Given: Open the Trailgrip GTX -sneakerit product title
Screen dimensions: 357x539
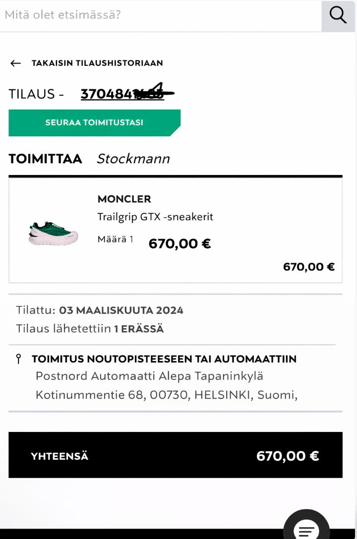Looking at the screenshot, I should [155, 217].
